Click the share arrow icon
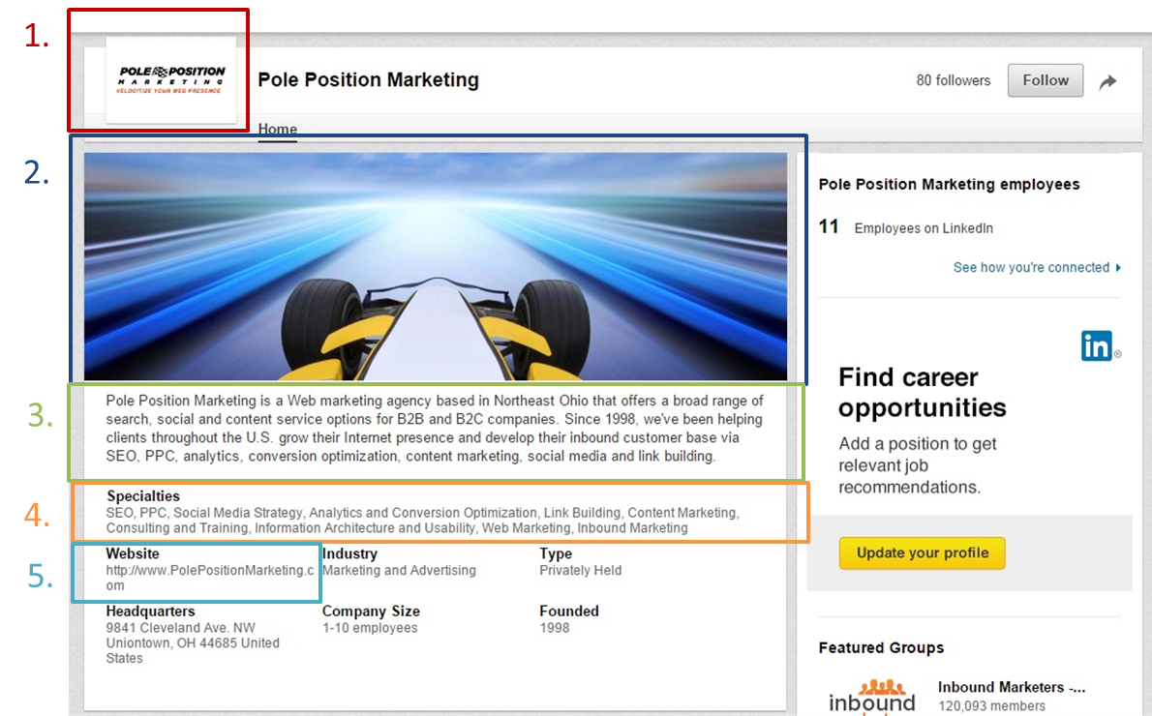Viewport: 1152px width, 716px height. [x=1107, y=81]
